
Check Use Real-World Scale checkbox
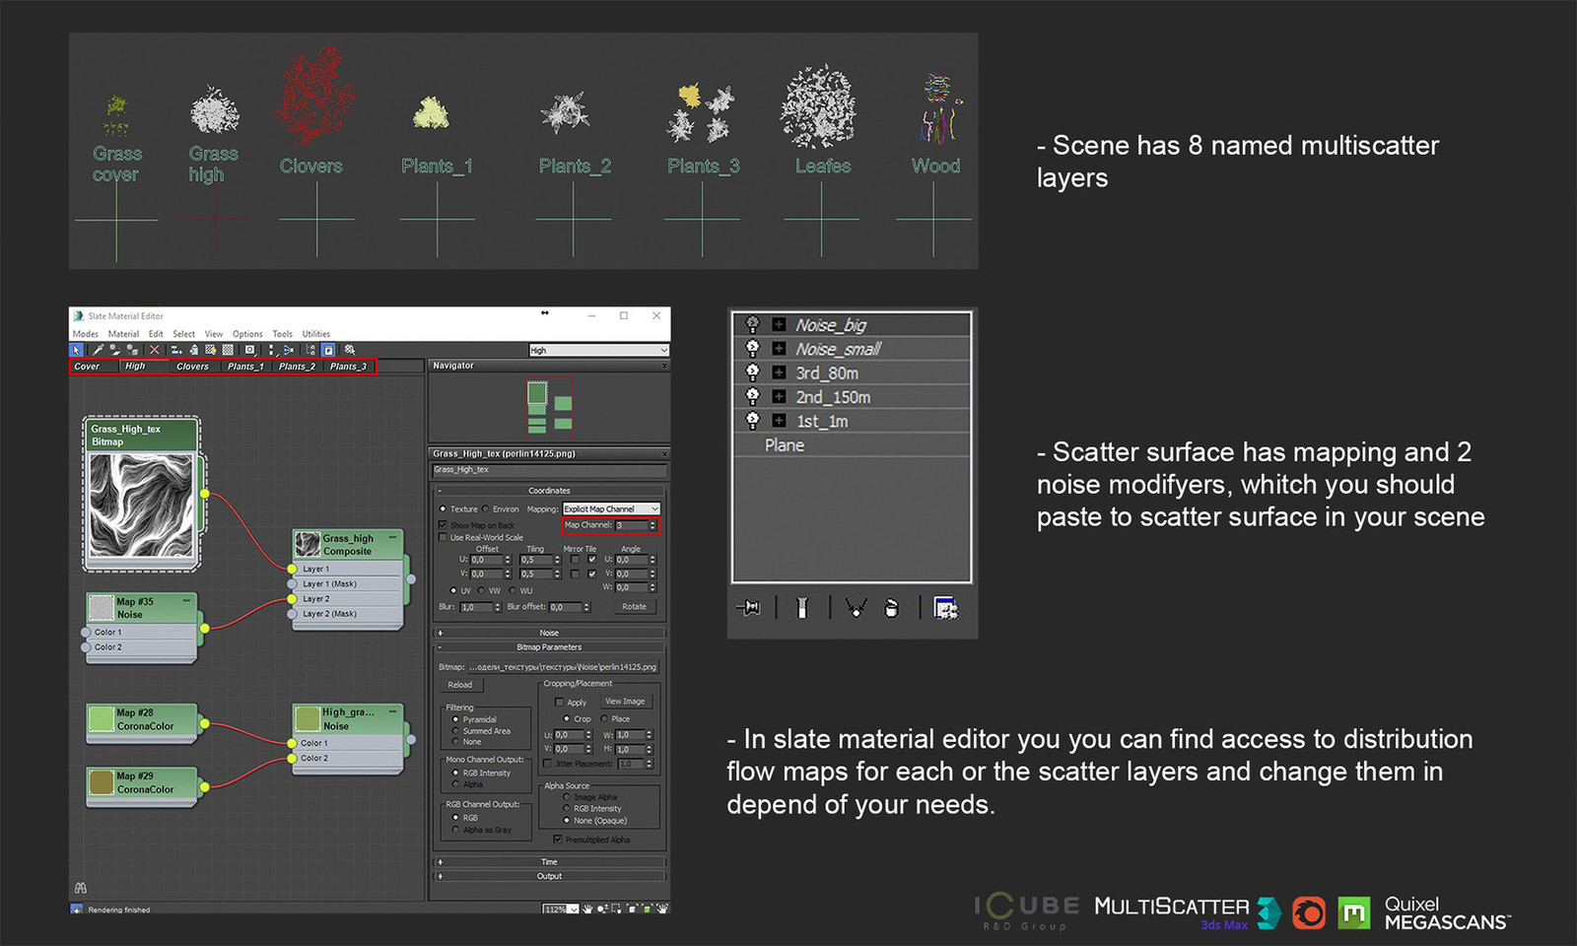point(443,537)
